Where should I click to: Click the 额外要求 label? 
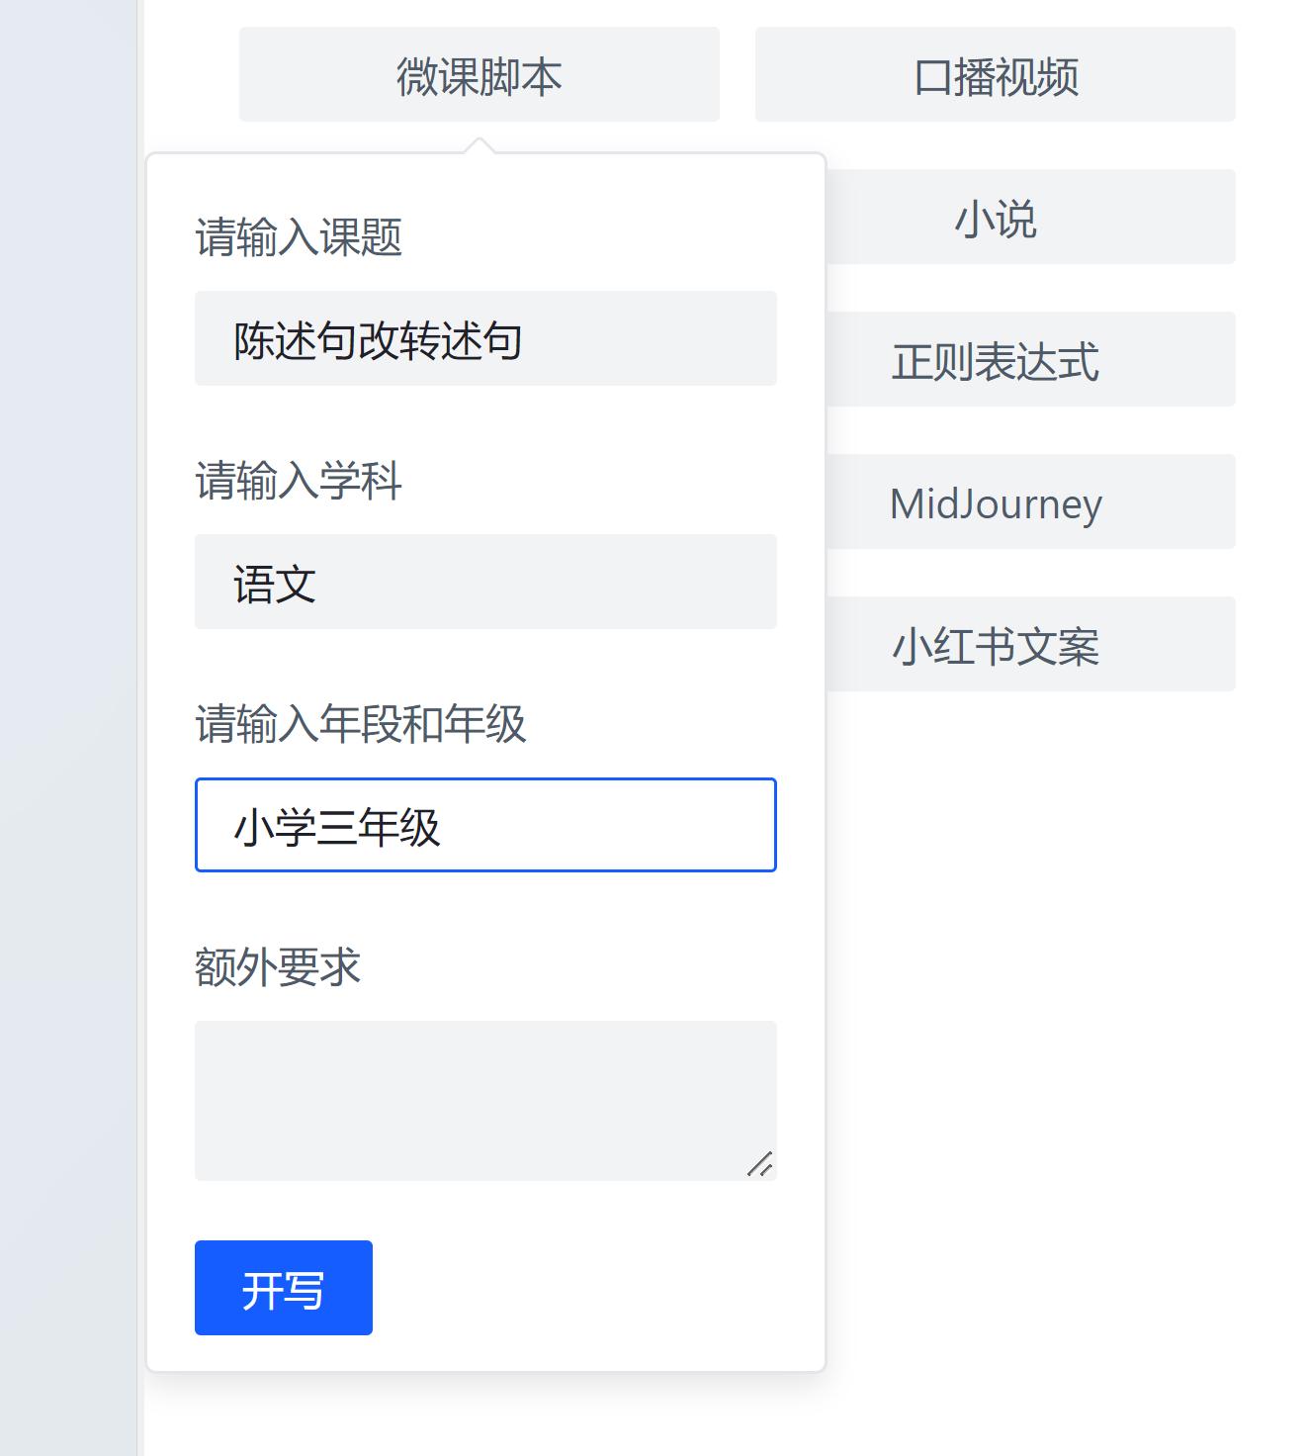tap(279, 968)
